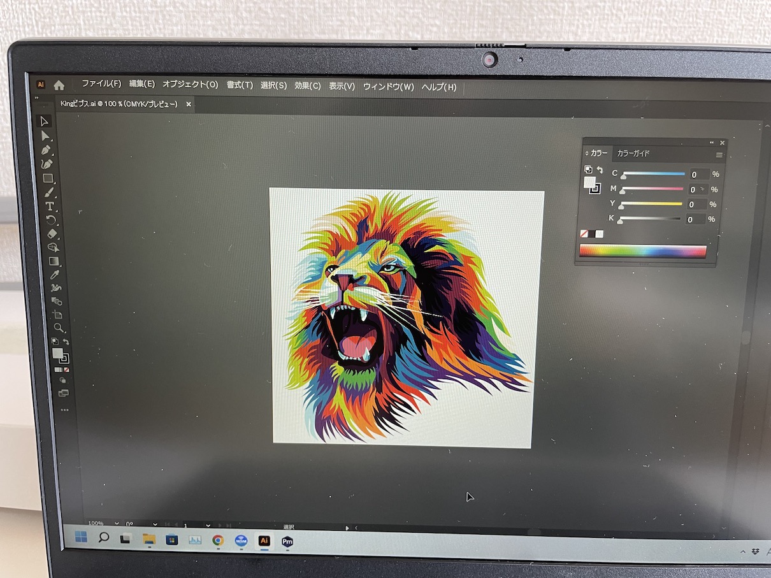Choose the Zoom tool magnifier
Image resolution: width=771 pixels, height=578 pixels.
click(59, 328)
